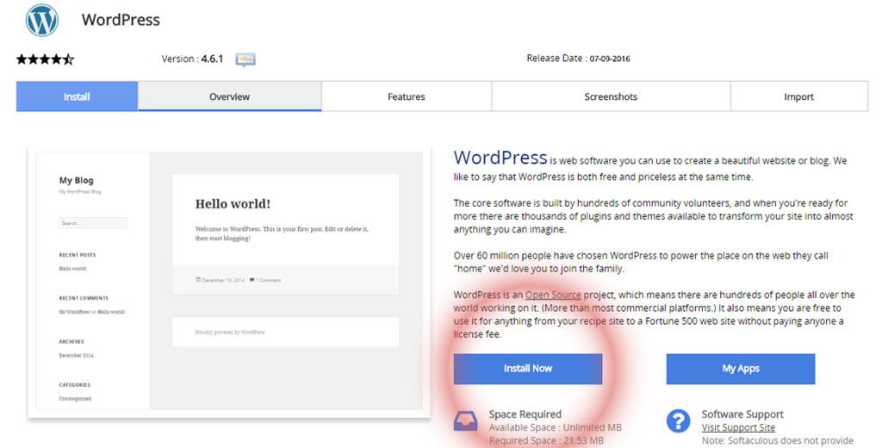Click the large WordPress heading in the description
The image size is (882, 448).
click(x=500, y=158)
